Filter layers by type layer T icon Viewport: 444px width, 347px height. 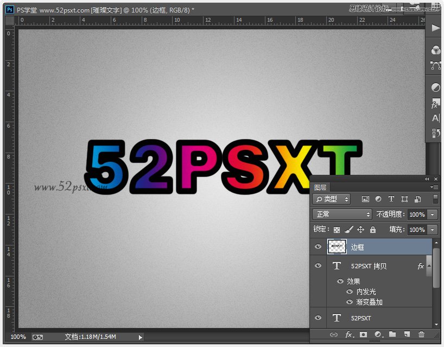click(391, 199)
